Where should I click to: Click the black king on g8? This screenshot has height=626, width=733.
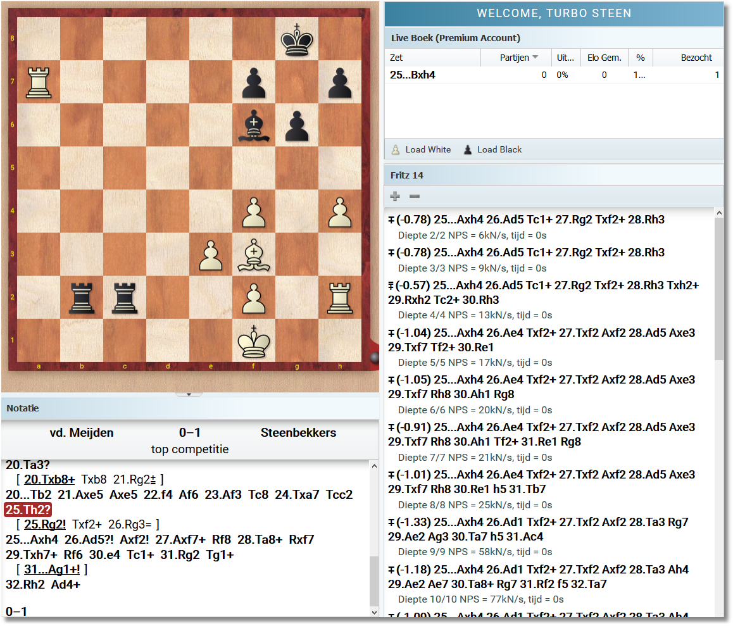point(297,40)
